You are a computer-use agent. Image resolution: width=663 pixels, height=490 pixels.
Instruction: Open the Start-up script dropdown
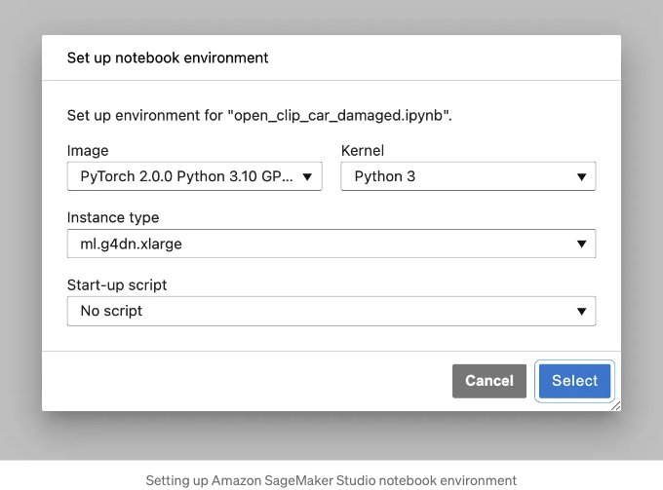click(x=331, y=311)
